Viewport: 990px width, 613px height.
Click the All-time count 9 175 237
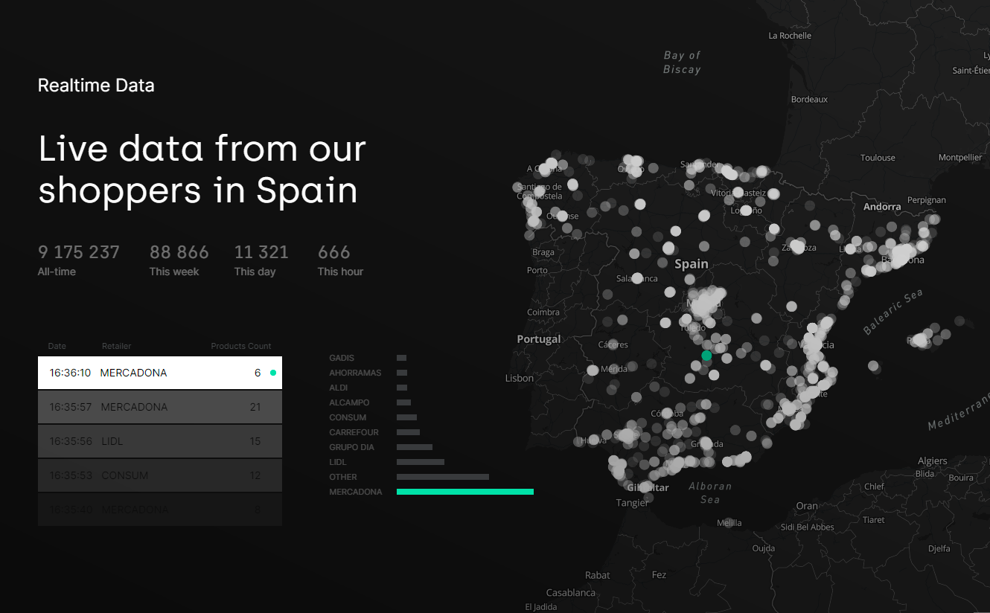[79, 252]
